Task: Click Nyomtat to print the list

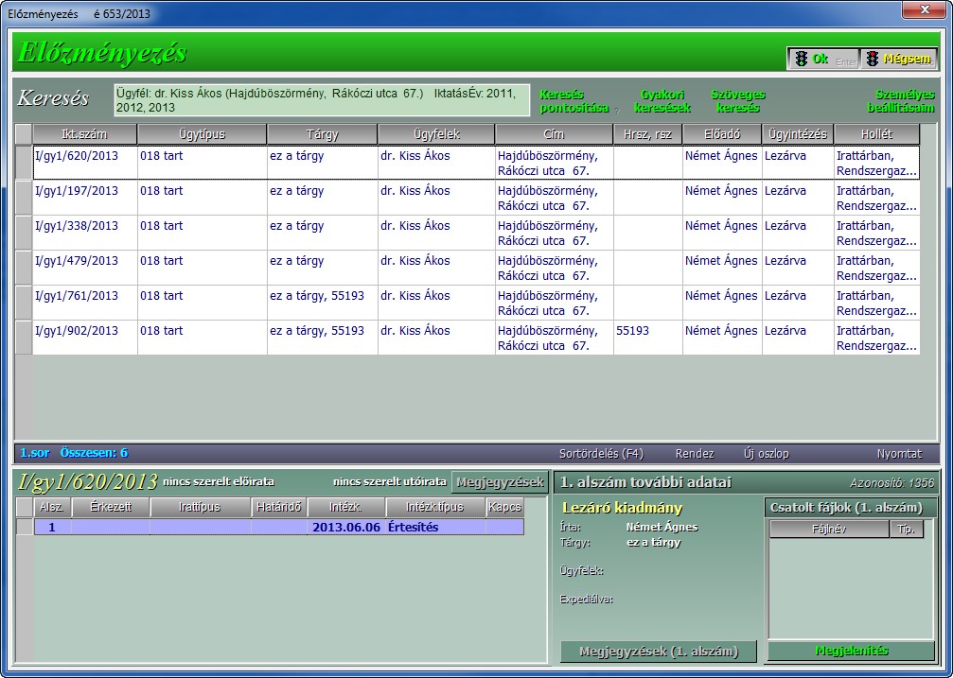Action: click(898, 454)
